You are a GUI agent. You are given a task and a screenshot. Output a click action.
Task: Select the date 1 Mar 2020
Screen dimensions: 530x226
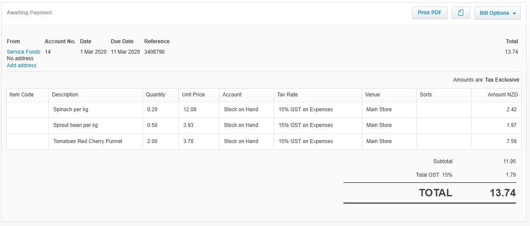pyautogui.click(x=93, y=52)
